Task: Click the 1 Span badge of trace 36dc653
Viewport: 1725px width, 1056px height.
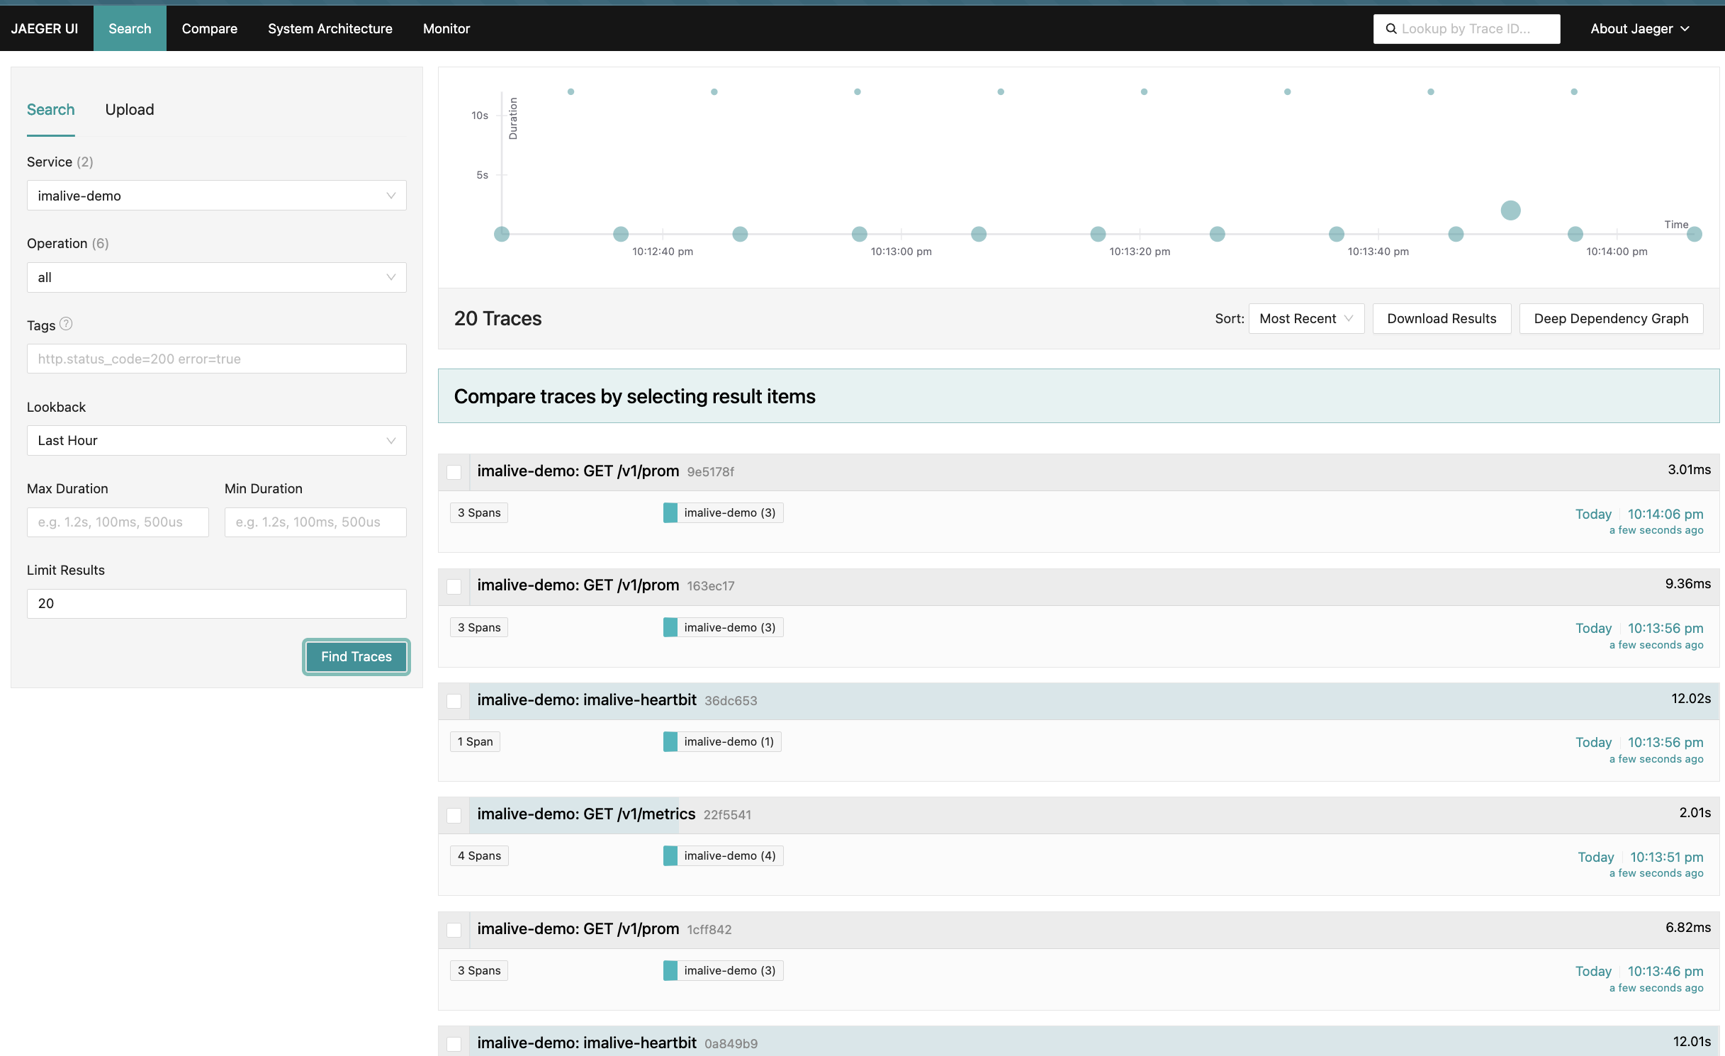Action: [475, 741]
